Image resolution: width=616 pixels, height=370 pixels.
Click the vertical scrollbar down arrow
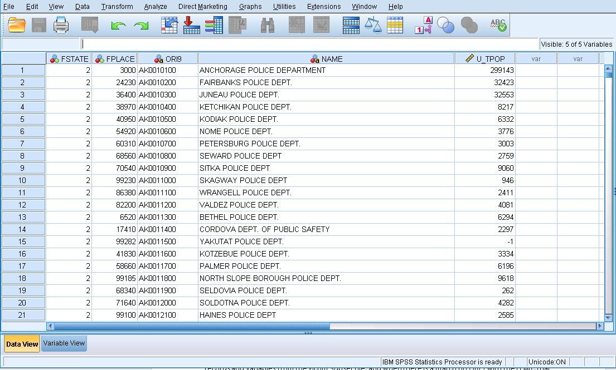point(608,316)
